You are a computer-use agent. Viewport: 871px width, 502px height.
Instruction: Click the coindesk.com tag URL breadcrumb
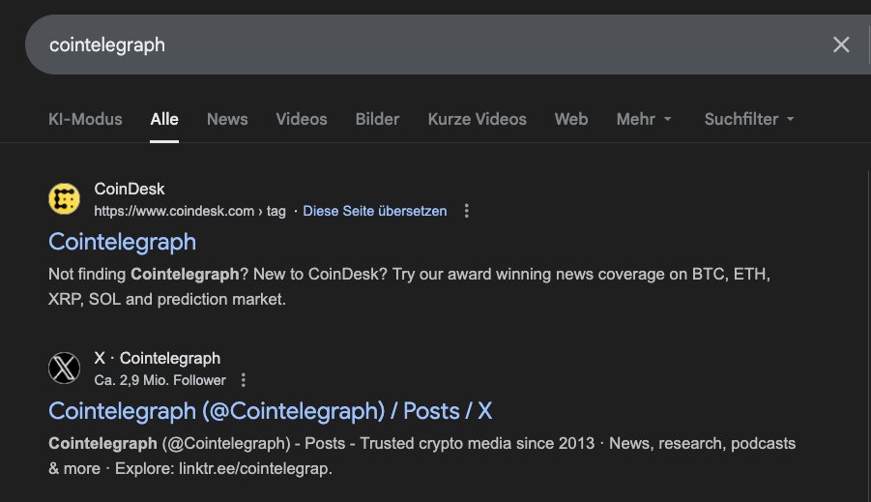click(190, 211)
